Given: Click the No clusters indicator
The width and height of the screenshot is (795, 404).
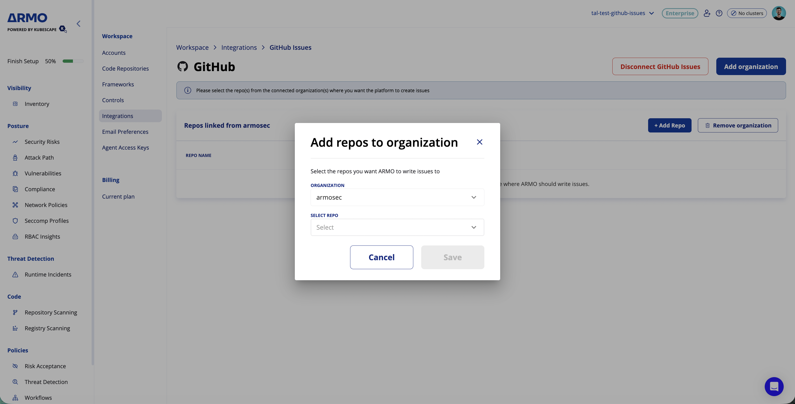Looking at the screenshot, I should pos(747,13).
